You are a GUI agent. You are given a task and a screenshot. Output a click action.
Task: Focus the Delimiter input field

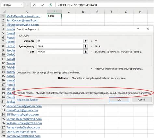pyautogui.click(x=60, y=41)
